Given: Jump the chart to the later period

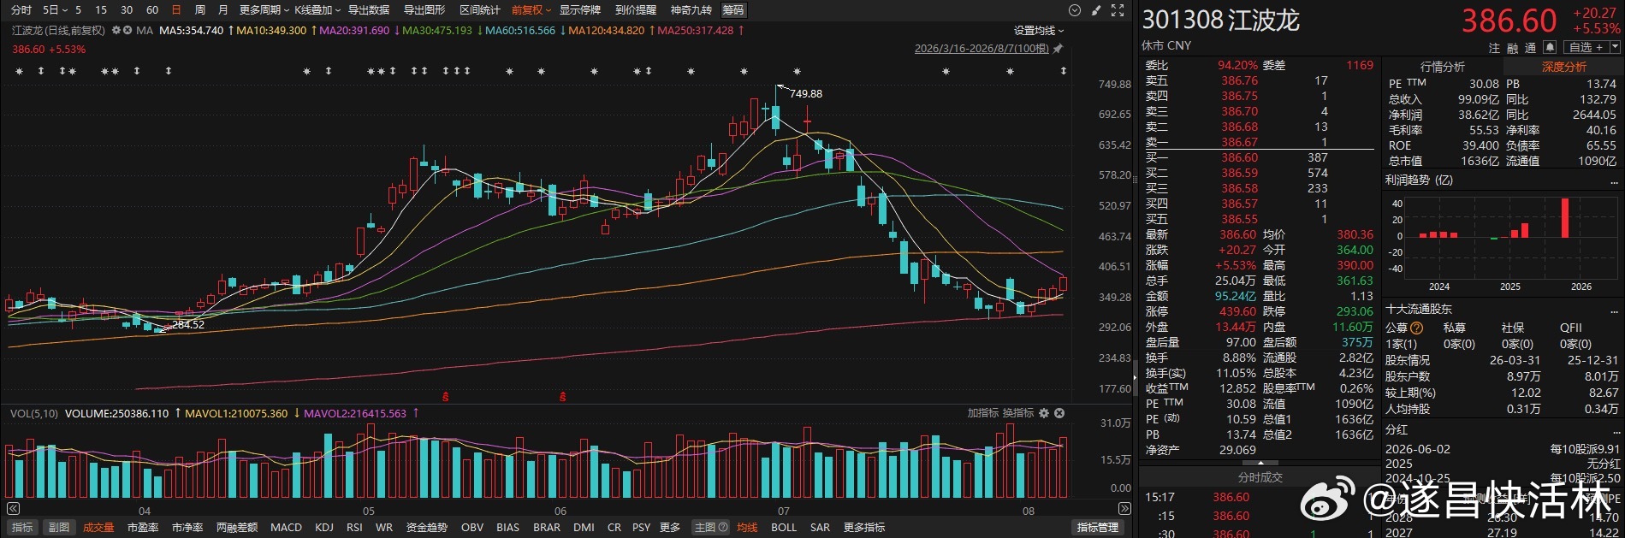Looking at the screenshot, I should click(1125, 509).
